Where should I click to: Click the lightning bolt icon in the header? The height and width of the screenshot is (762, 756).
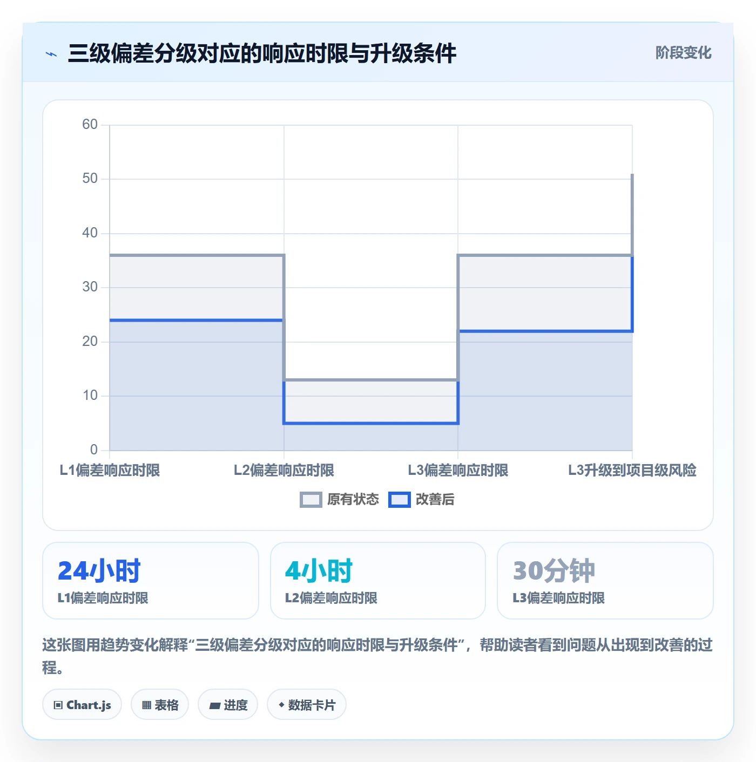(x=51, y=54)
